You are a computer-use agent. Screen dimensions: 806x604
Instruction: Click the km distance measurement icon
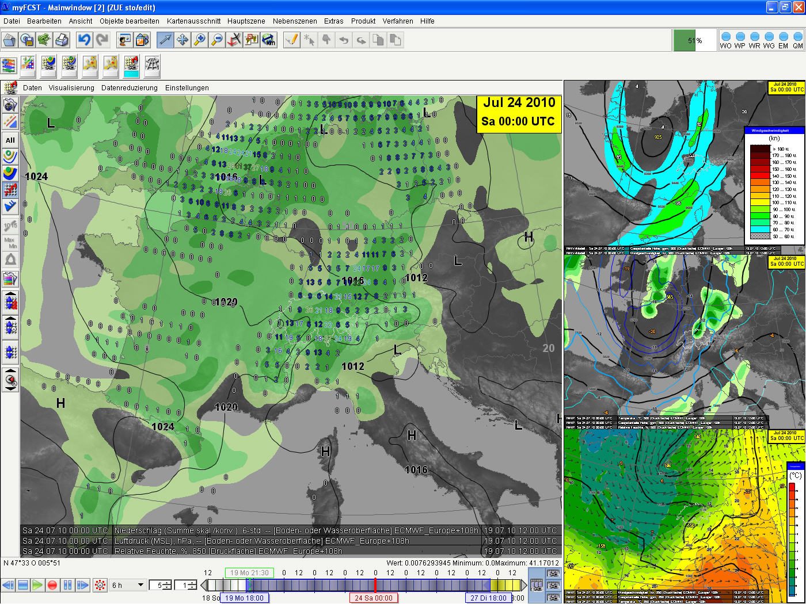(269, 40)
